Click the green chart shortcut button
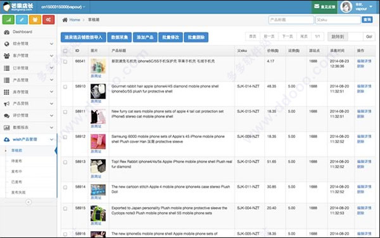This screenshot has height=238, width=380. click(x=8, y=20)
